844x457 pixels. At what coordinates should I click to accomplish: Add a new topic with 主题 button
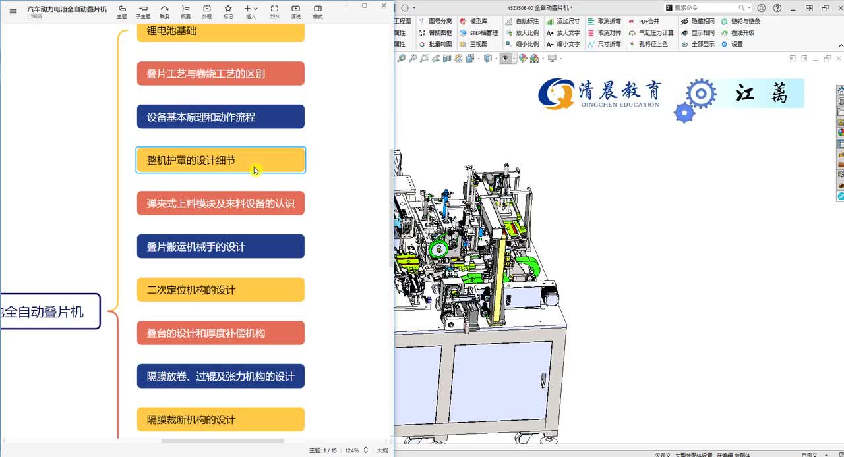pyautogui.click(x=122, y=12)
